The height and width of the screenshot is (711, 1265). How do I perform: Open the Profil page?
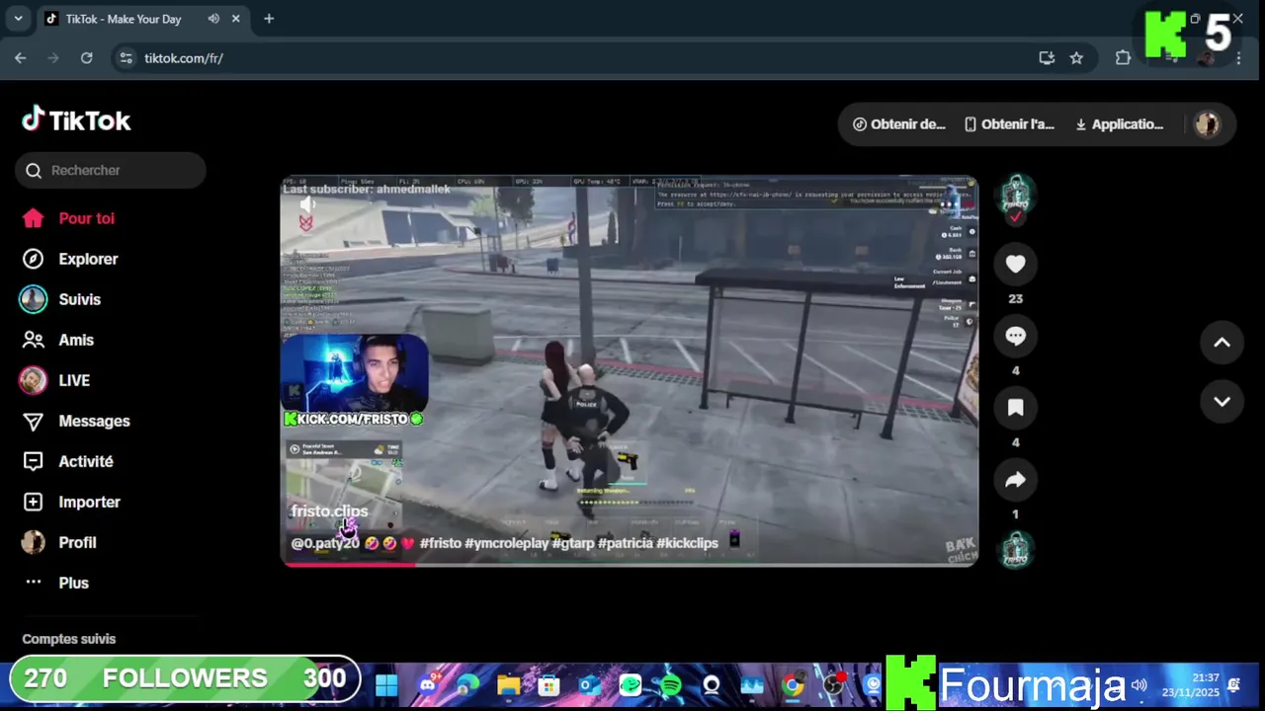pos(59,542)
